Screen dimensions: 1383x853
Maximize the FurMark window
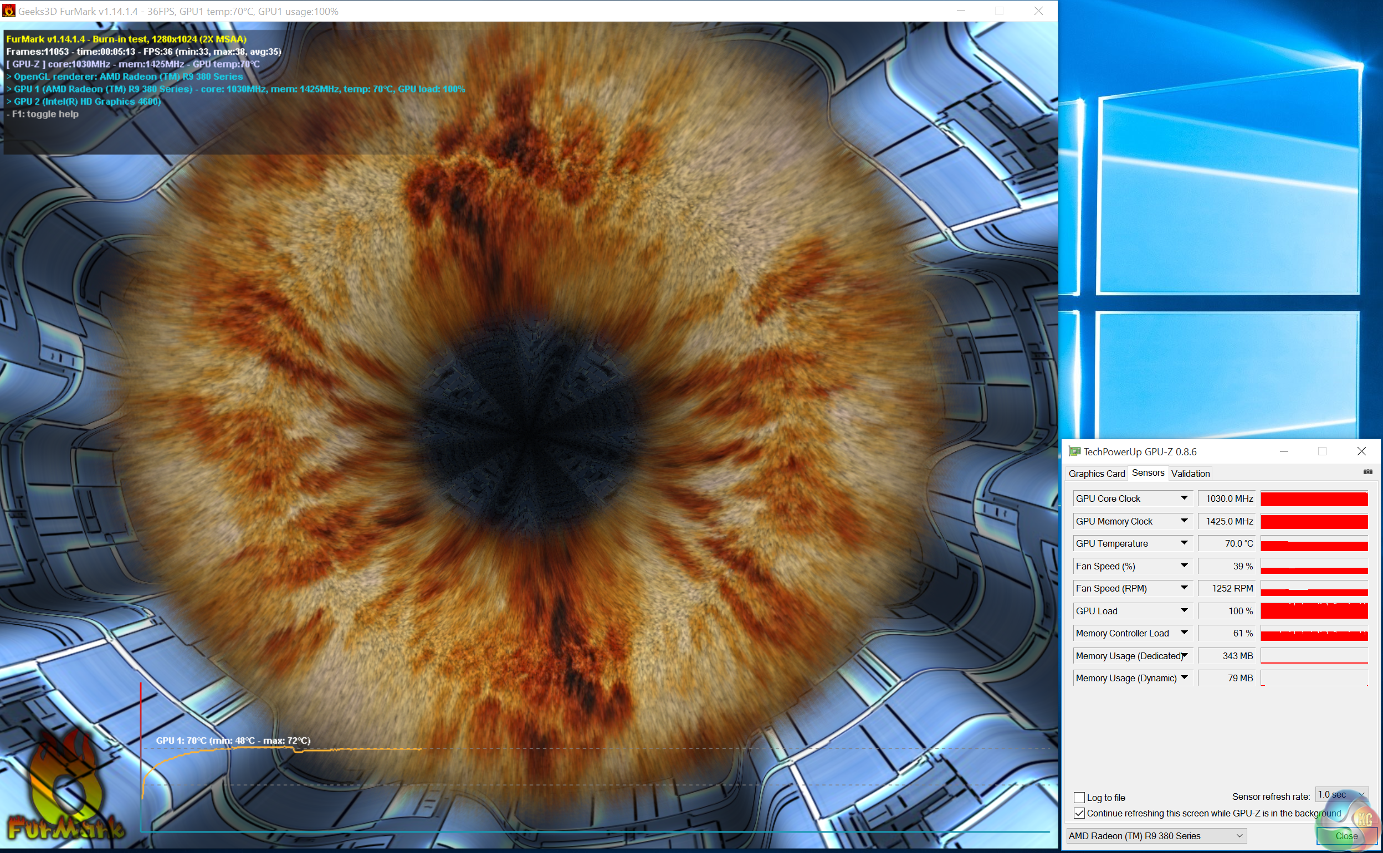[x=998, y=11]
